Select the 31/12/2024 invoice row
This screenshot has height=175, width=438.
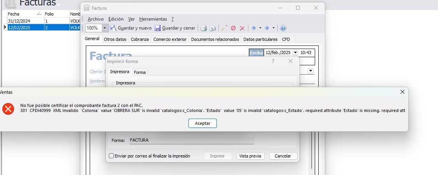pyautogui.click(x=42, y=21)
